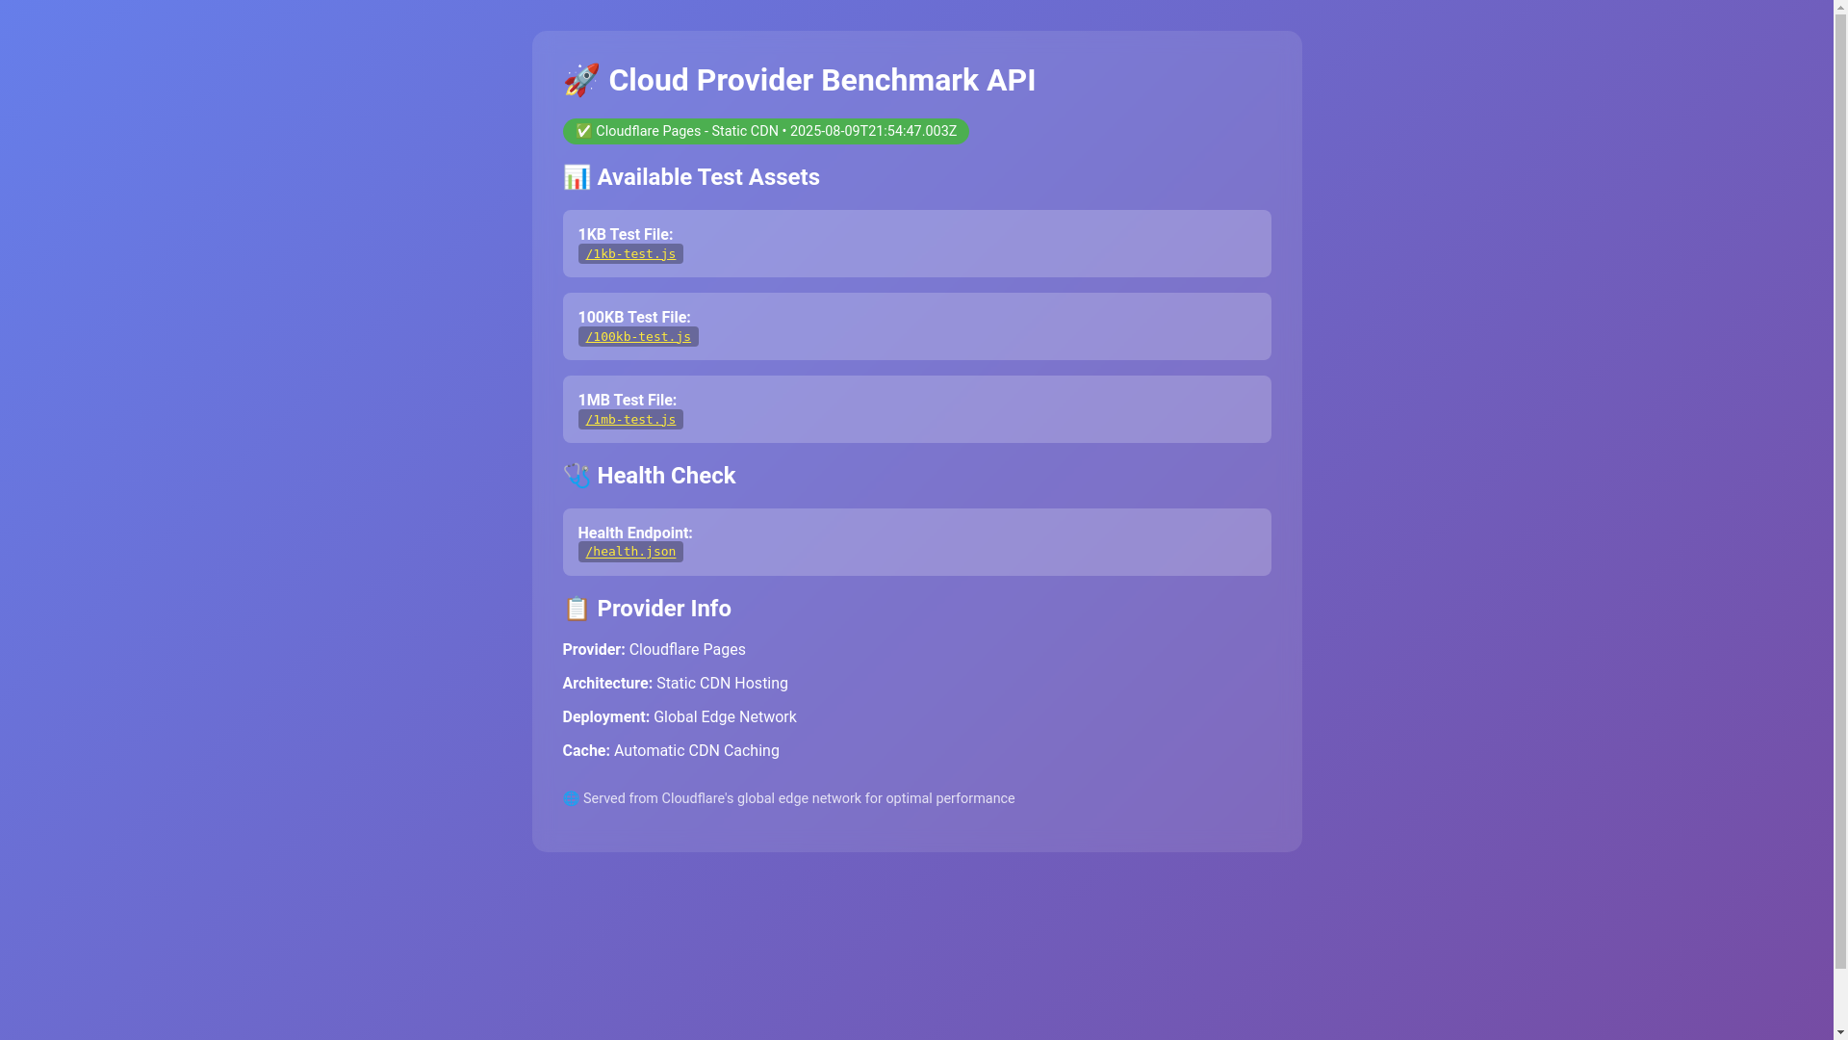Screen dimensions: 1848x1040
Task: Click the 100KB Test File label
Action: click(634, 318)
